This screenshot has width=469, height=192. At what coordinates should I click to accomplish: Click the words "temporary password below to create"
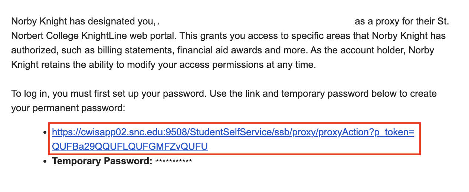(x=359, y=94)
